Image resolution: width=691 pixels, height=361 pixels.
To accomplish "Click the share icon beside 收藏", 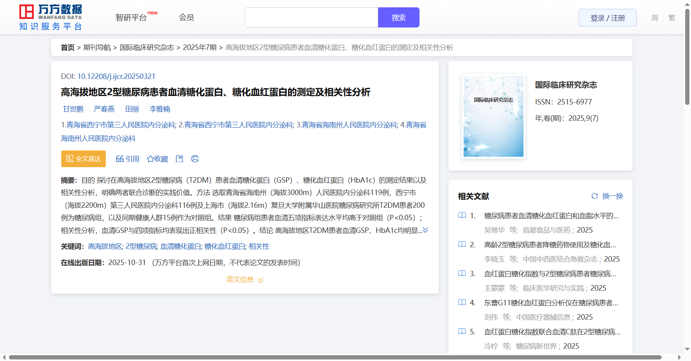I will [179, 159].
